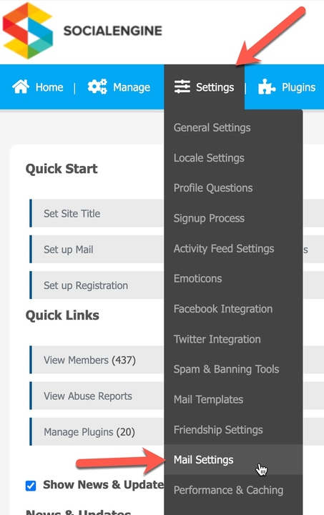Click the Manage gears icon
This screenshot has height=515, width=324.
[97, 87]
